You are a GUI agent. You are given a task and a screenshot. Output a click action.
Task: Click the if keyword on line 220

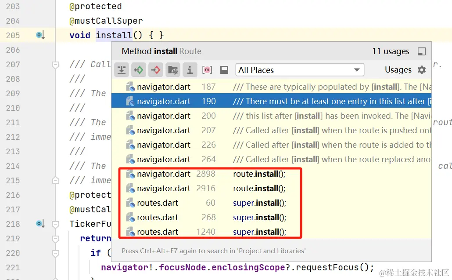click(96, 253)
